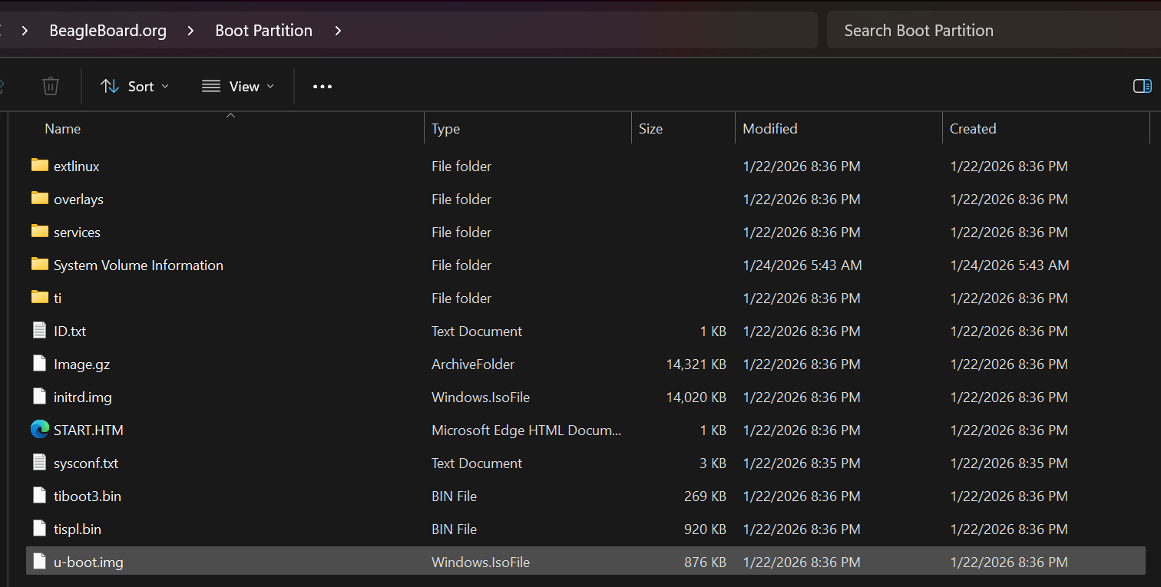Screen dimensions: 1161x587
Task: Navigate to BeagleBoard.org in breadcrumb
Action: 107,31
